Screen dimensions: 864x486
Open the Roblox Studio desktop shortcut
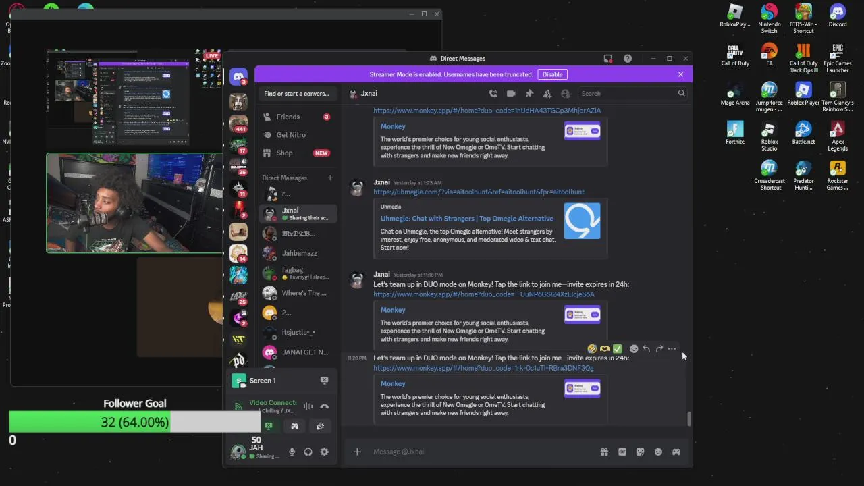click(x=769, y=136)
